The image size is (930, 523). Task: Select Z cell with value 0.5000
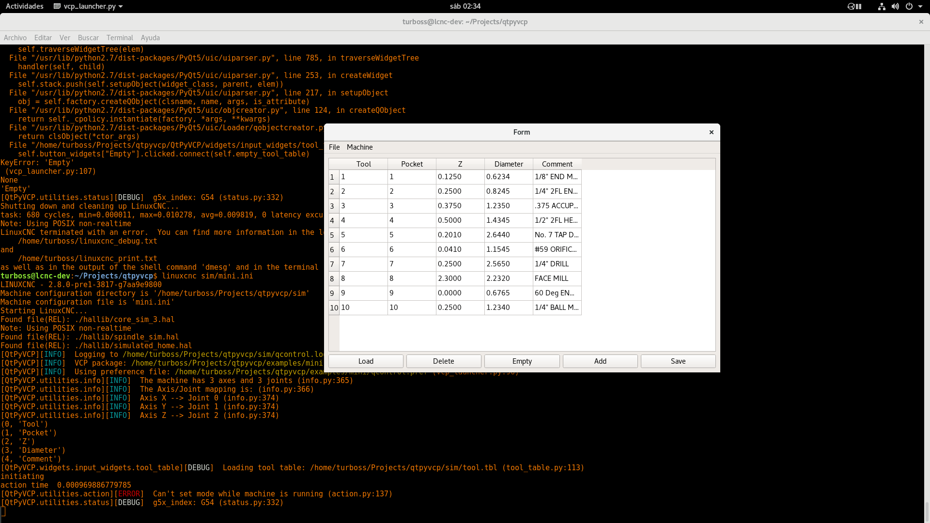click(460, 220)
